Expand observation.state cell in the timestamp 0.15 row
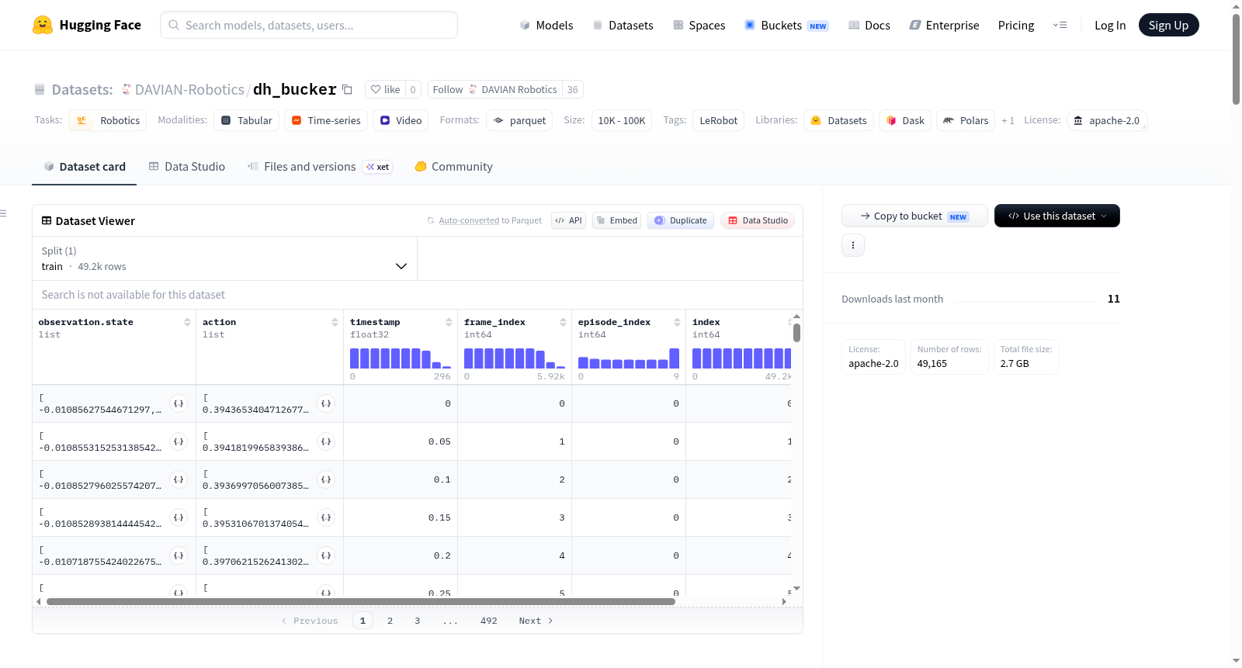 [179, 517]
